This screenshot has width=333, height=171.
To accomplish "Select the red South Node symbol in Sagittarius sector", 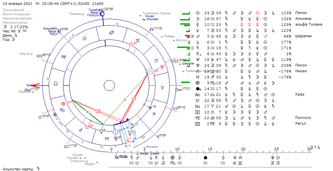I will click(x=87, y=127).
